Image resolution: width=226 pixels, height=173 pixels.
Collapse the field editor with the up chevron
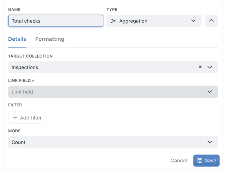211,21
